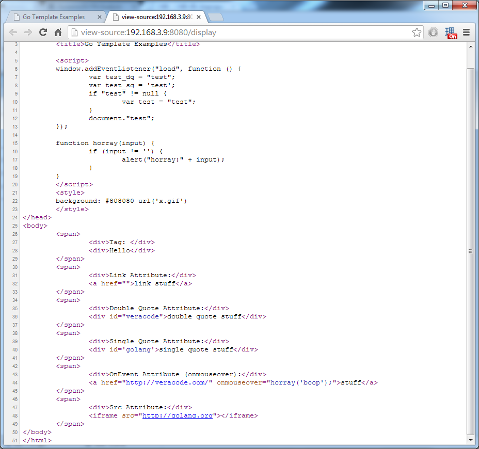479x449 pixels.
Task: Click the opening <script> tag
Action: (x=72, y=61)
